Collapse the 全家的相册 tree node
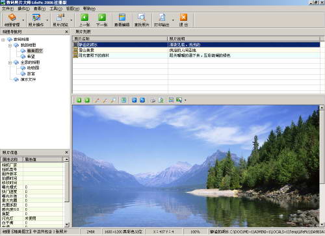 [x=10, y=62]
